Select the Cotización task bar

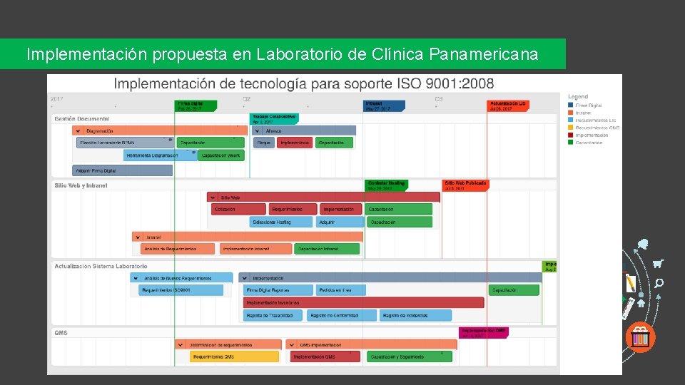tap(238, 210)
